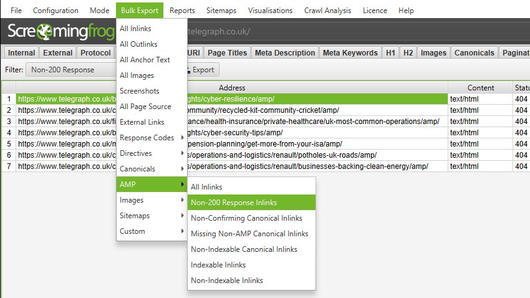Switch to the H2 tab
The width and height of the screenshot is (530, 298).
pos(408,53)
